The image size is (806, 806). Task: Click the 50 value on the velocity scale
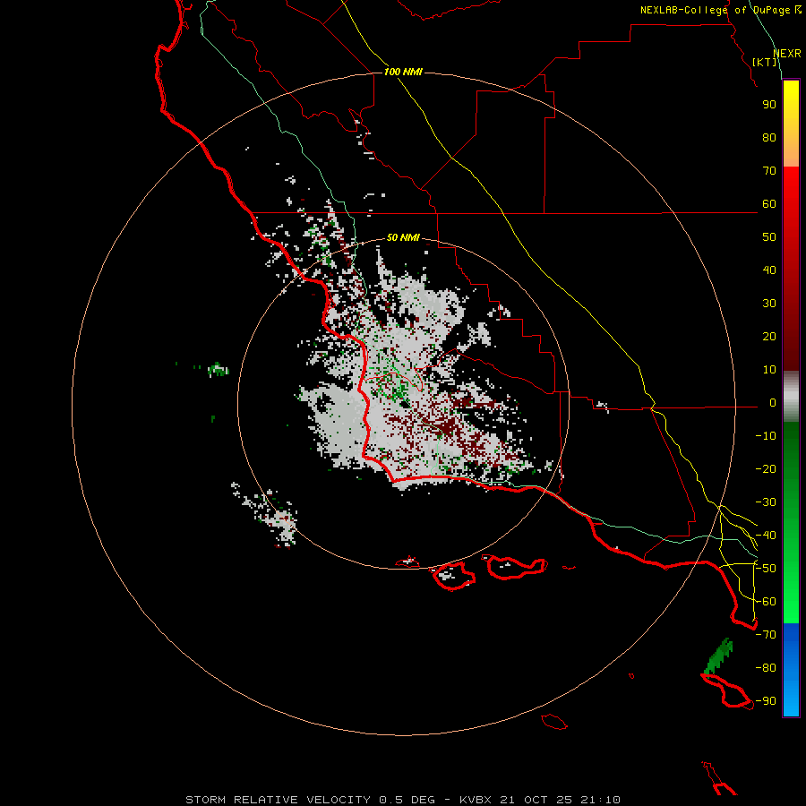coord(769,237)
